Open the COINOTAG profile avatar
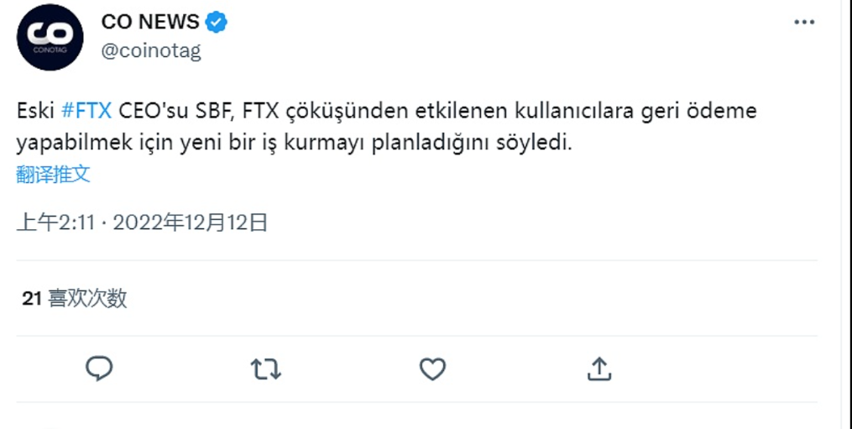852x429 pixels. click(x=50, y=37)
